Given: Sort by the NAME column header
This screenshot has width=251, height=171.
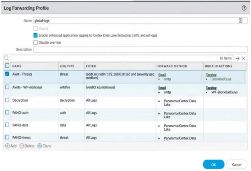Looking at the screenshot, I should 17,66.
